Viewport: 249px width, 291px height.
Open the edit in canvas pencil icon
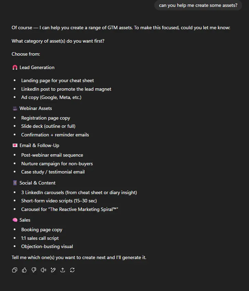tap(53, 270)
